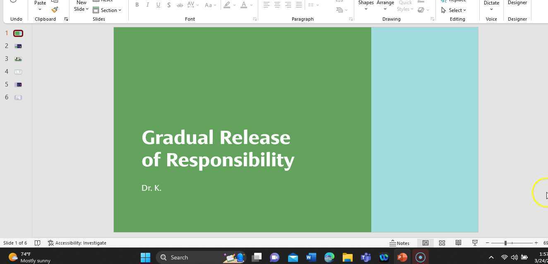Open Font dialog launcher
Viewport: 548px width, 264px height.
coord(255,19)
